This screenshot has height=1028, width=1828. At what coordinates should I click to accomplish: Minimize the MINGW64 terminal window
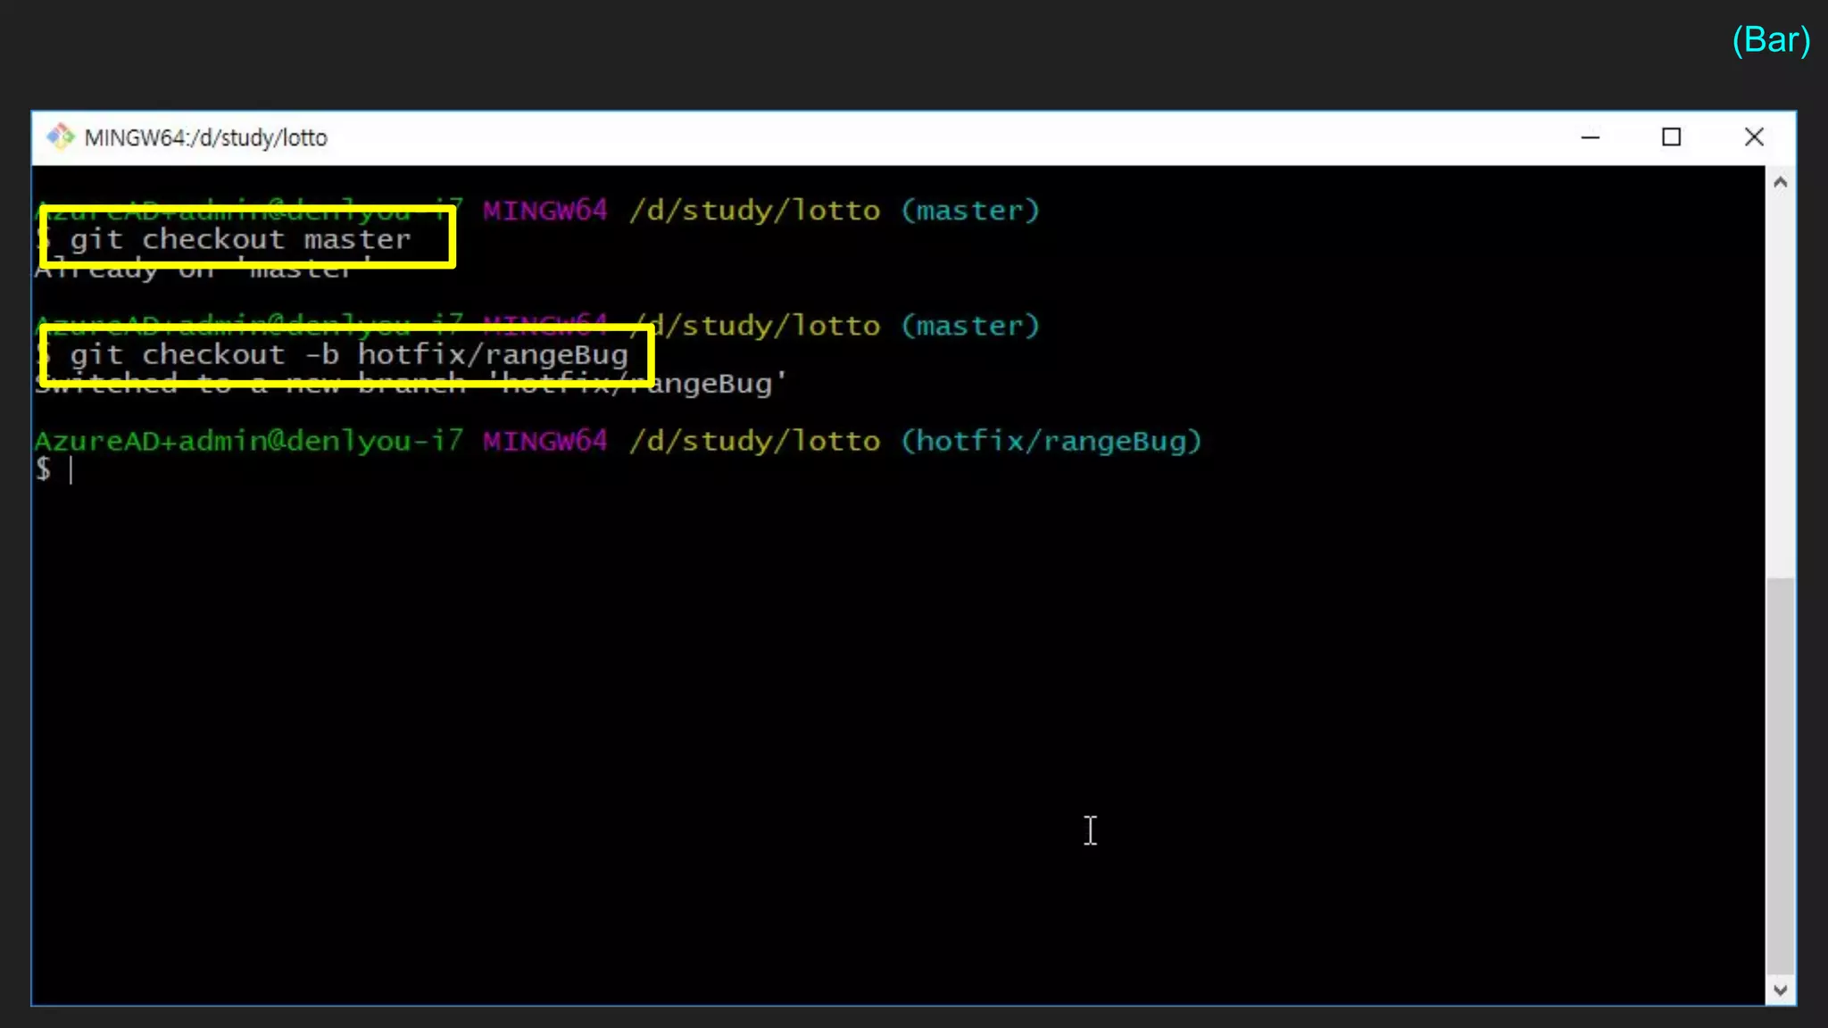[1590, 137]
